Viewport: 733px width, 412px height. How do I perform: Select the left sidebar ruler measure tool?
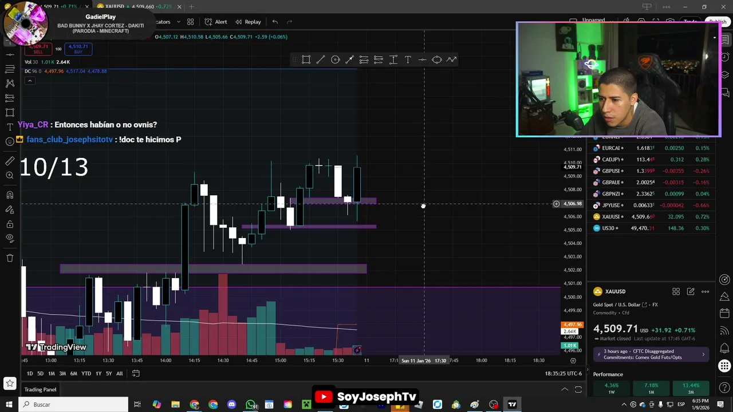(10, 161)
